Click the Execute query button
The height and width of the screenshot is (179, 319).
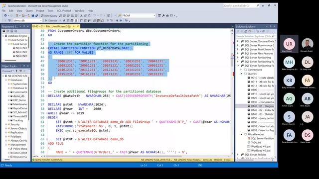[51, 20]
